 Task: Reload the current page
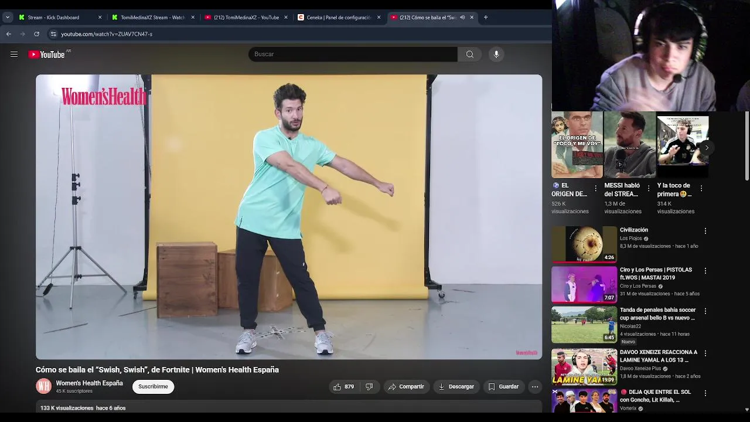(36, 34)
